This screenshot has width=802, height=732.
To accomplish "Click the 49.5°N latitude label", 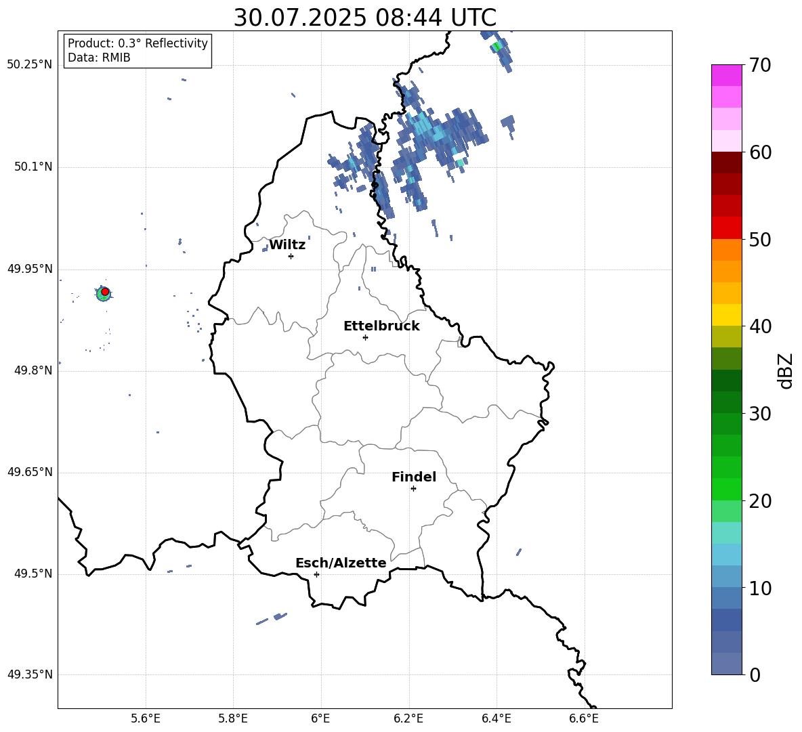I will pyautogui.click(x=33, y=574).
